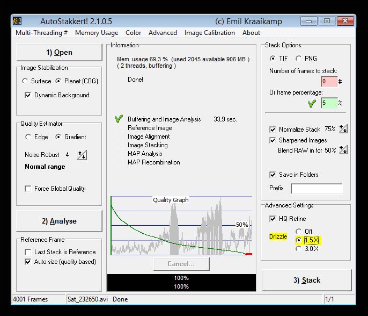
Task: Click the Image Alignment step label
Action: point(149,137)
